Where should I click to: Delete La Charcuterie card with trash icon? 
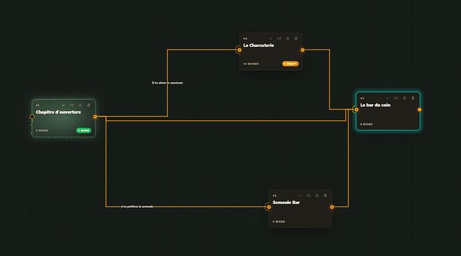point(296,39)
